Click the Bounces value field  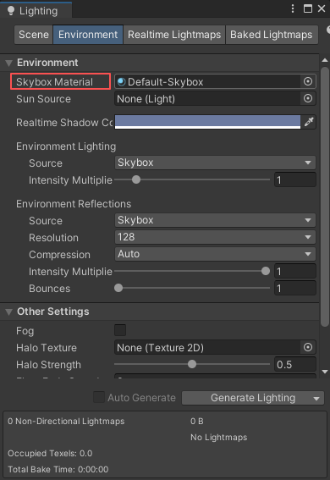pos(294,288)
